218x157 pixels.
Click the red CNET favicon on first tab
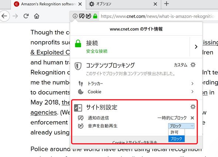(x=16, y=4)
